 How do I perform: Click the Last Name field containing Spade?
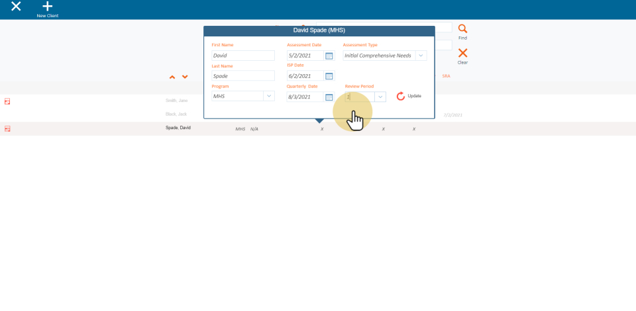point(242,76)
